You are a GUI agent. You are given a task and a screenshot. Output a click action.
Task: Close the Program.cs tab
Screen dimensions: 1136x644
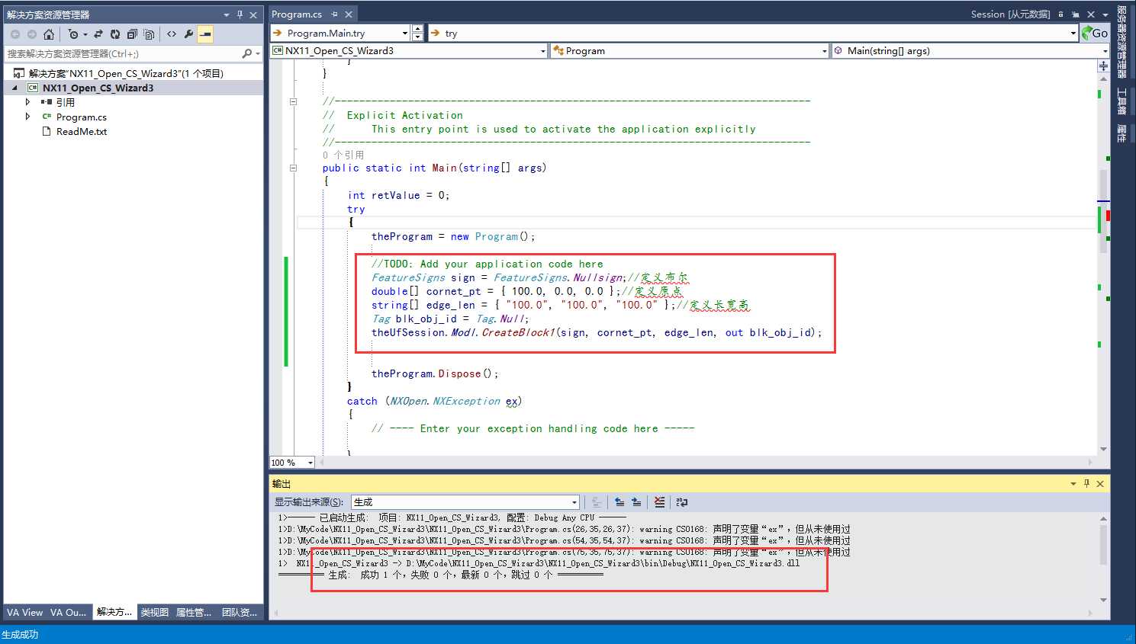tap(349, 14)
